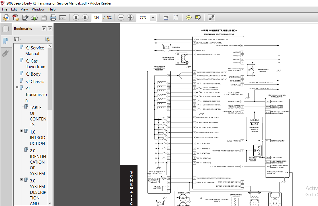Image resolution: width=318 pixels, height=206 pixels.
Task: Open the View menu
Action: (24, 9)
